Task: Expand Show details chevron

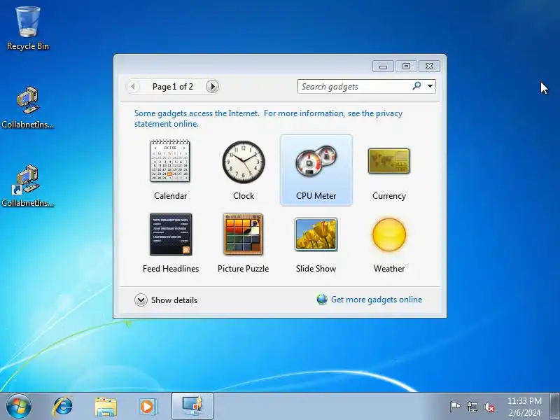Action: (x=141, y=300)
